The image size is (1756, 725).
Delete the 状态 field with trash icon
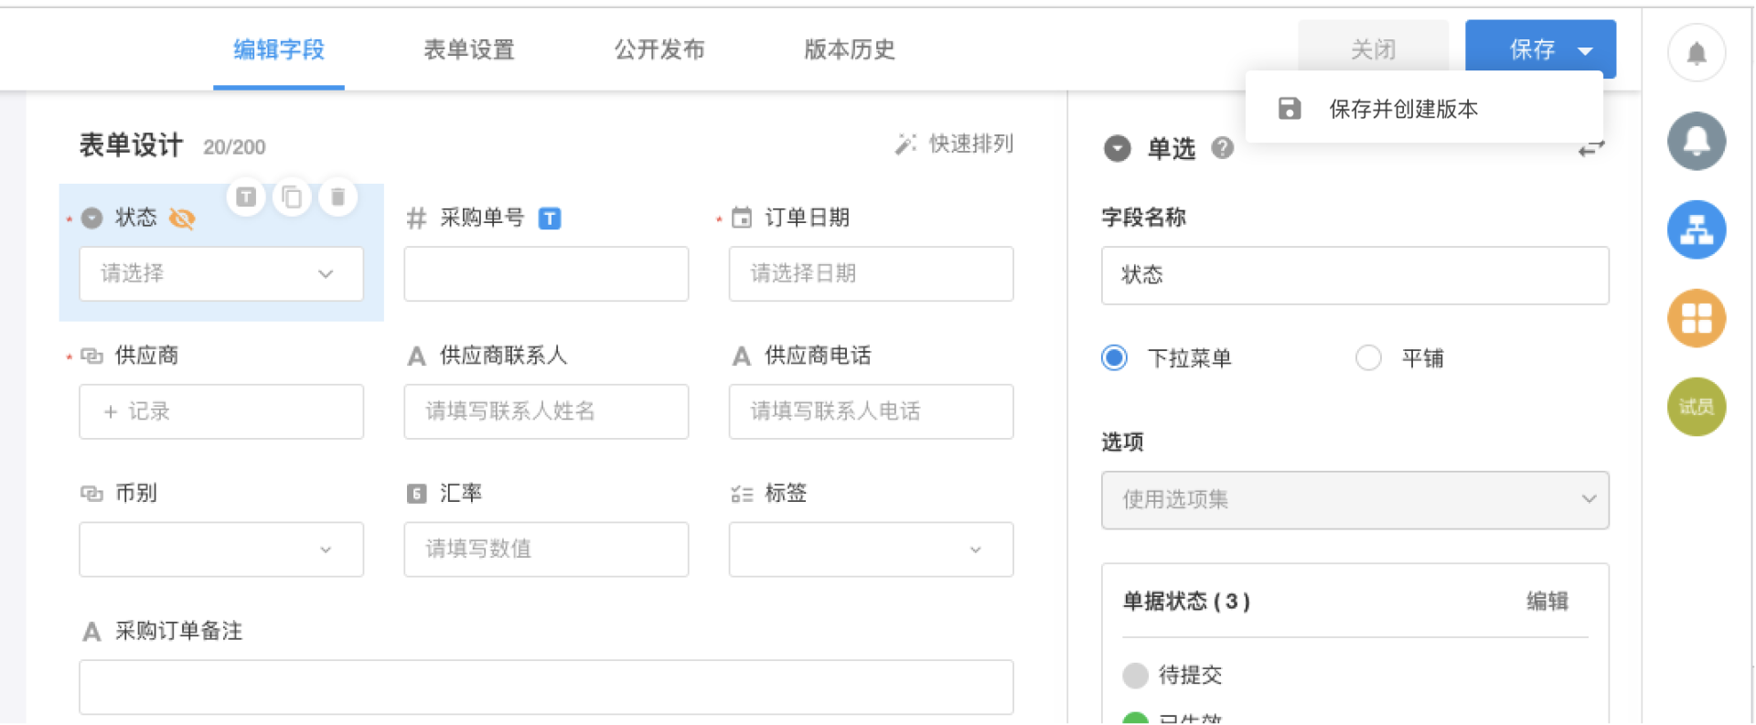point(337,197)
